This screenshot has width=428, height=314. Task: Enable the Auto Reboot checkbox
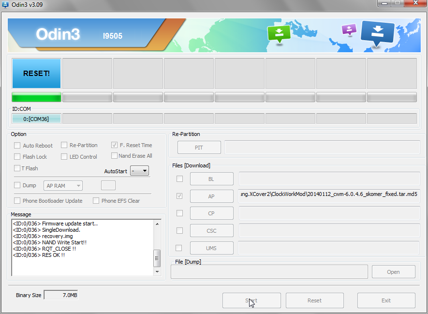(17, 145)
